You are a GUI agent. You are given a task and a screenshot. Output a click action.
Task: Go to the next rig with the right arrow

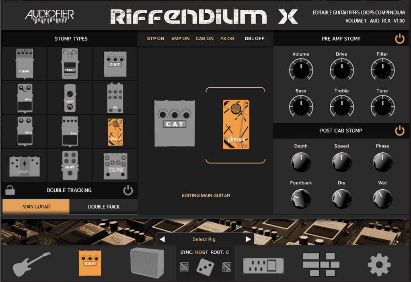point(248,239)
